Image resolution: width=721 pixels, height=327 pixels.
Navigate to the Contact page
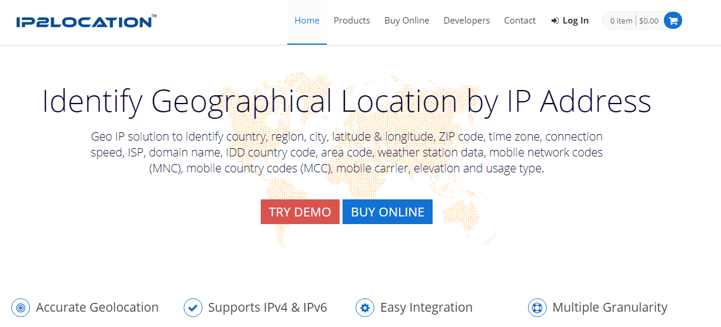(520, 21)
